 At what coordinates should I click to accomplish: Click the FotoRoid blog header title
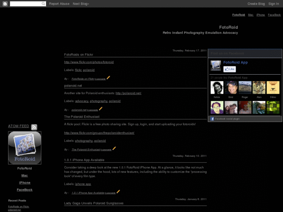pyautogui.click(x=229, y=27)
